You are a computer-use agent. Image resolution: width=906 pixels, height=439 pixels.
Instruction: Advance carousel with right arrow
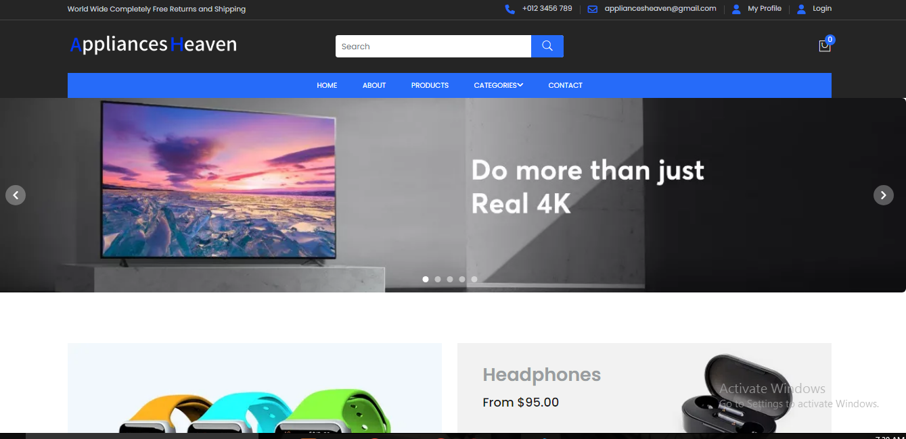pyautogui.click(x=883, y=195)
